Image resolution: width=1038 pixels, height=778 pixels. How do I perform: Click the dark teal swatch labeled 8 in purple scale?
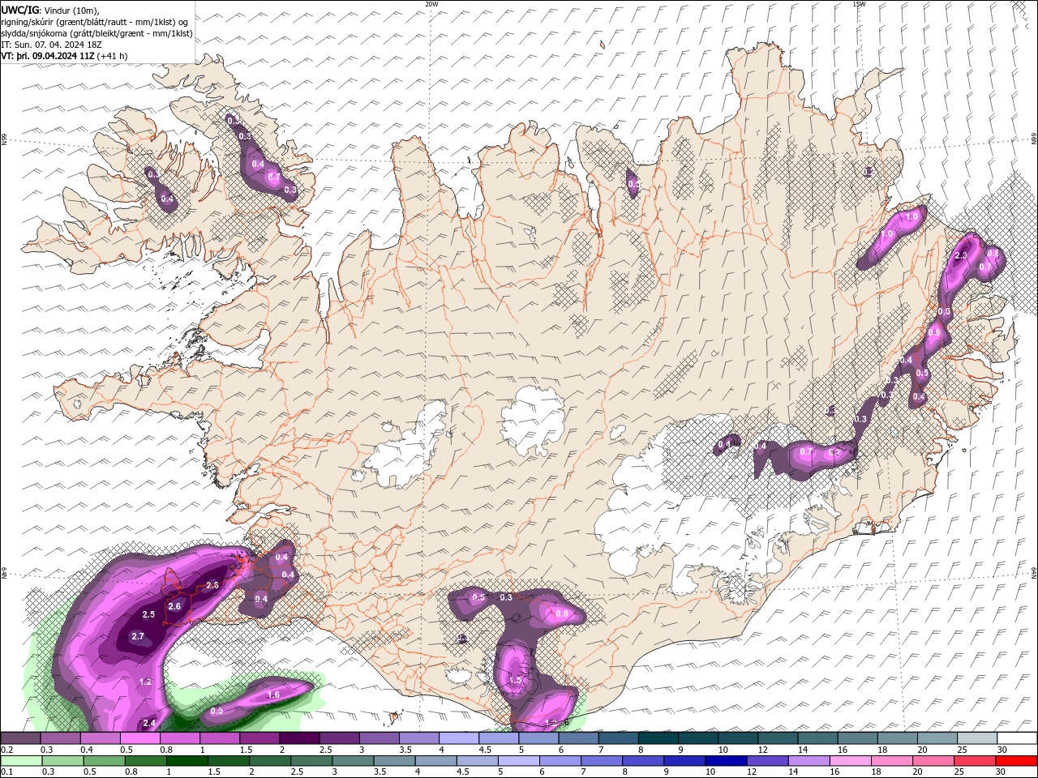[x=658, y=738]
